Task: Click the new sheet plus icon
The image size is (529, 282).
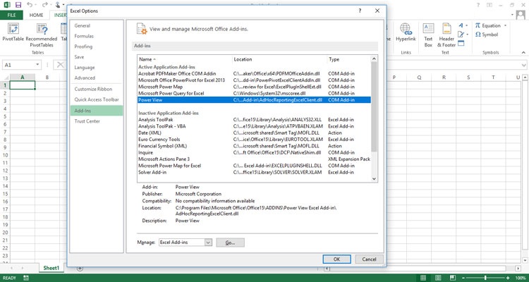Action: [80, 269]
